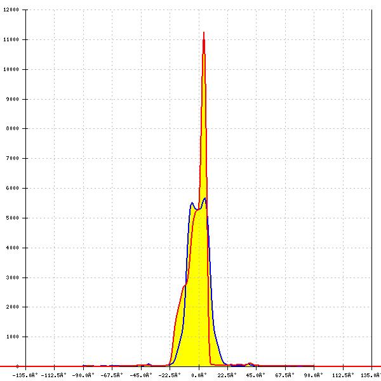
Task: Click the blue curve's left hump peak
Action: click(x=192, y=203)
